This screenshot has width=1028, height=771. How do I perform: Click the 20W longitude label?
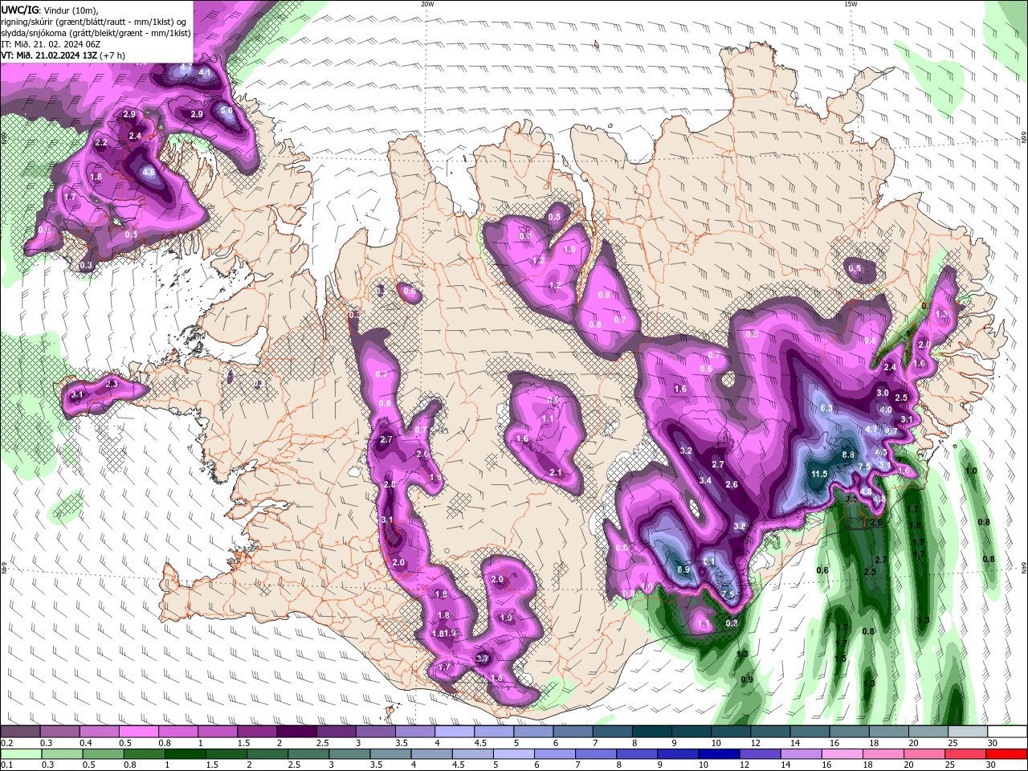[x=427, y=4]
